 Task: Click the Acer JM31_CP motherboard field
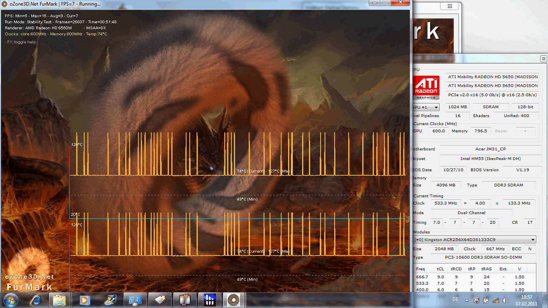click(x=491, y=149)
